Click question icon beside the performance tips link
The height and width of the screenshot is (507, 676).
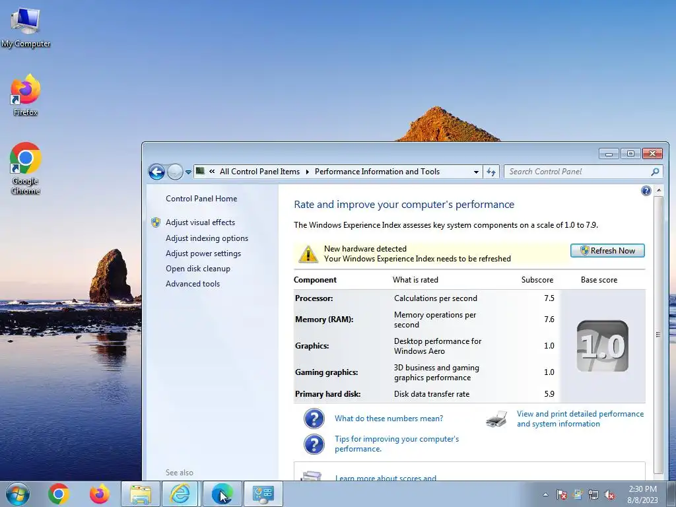tap(314, 444)
